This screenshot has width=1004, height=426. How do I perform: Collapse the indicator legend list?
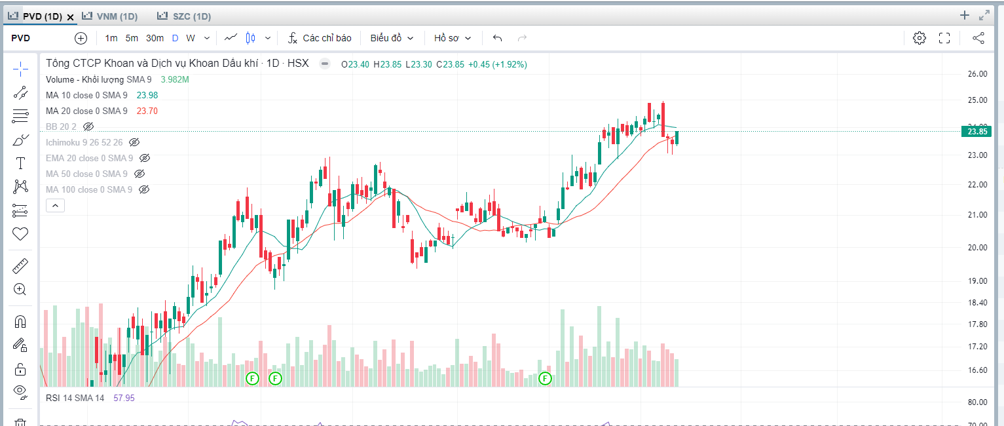pyautogui.click(x=56, y=206)
